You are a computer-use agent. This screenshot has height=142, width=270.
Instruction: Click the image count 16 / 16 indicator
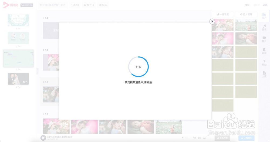click(x=89, y=5)
